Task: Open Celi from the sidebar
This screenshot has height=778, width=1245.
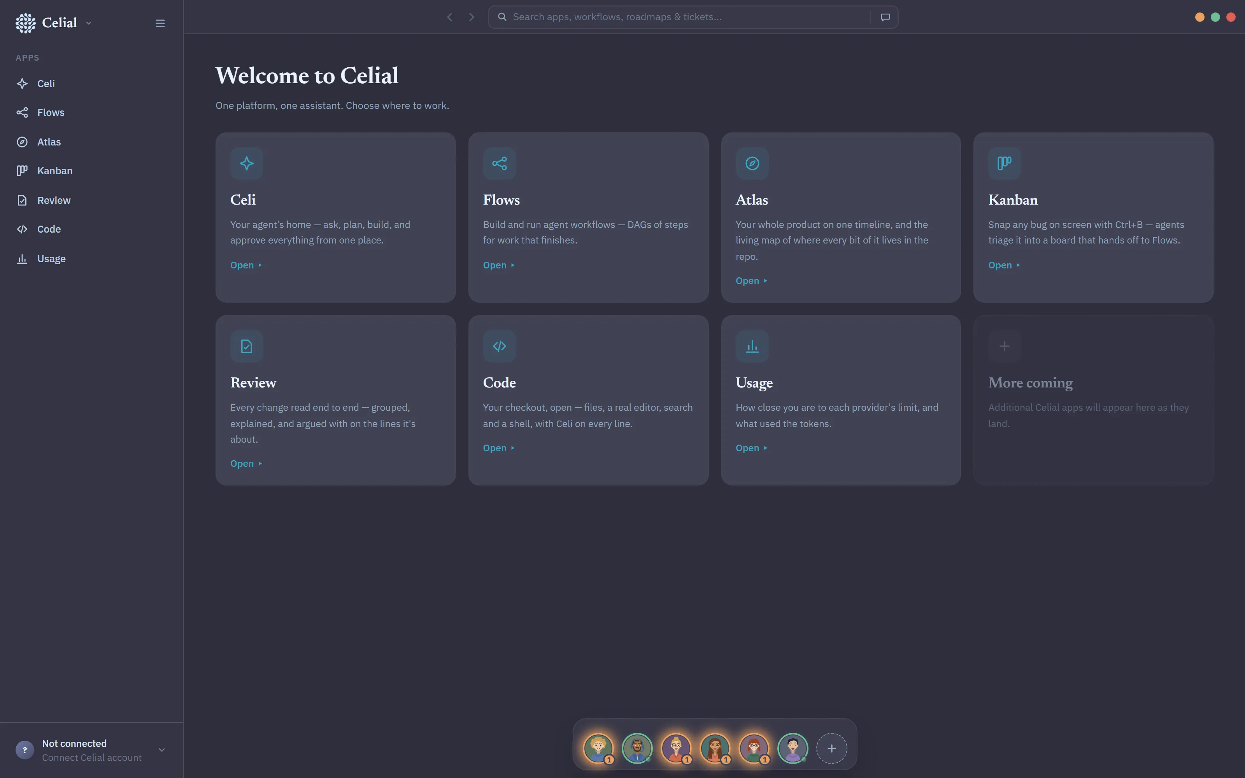Action: 91,83
